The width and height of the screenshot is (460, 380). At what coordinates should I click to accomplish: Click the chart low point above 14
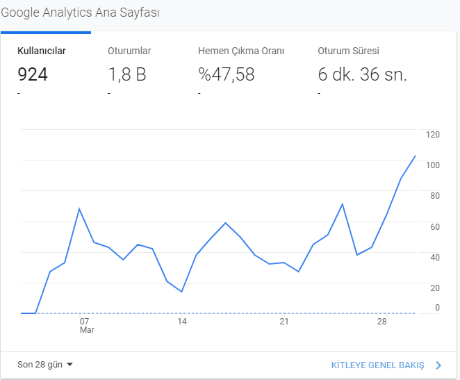tap(182, 292)
